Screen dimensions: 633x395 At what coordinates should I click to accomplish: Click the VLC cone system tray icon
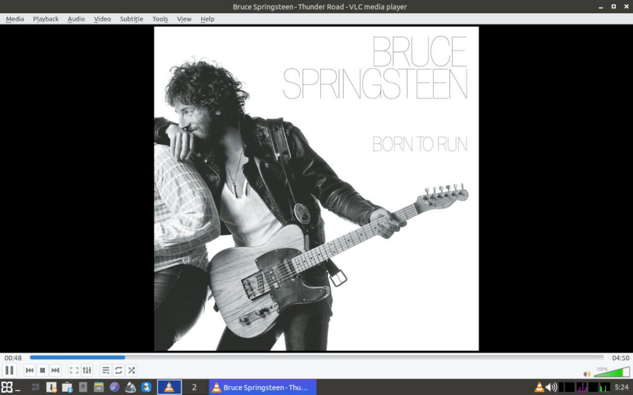[x=539, y=387]
